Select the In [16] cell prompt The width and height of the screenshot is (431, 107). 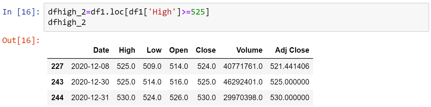tap(21, 12)
